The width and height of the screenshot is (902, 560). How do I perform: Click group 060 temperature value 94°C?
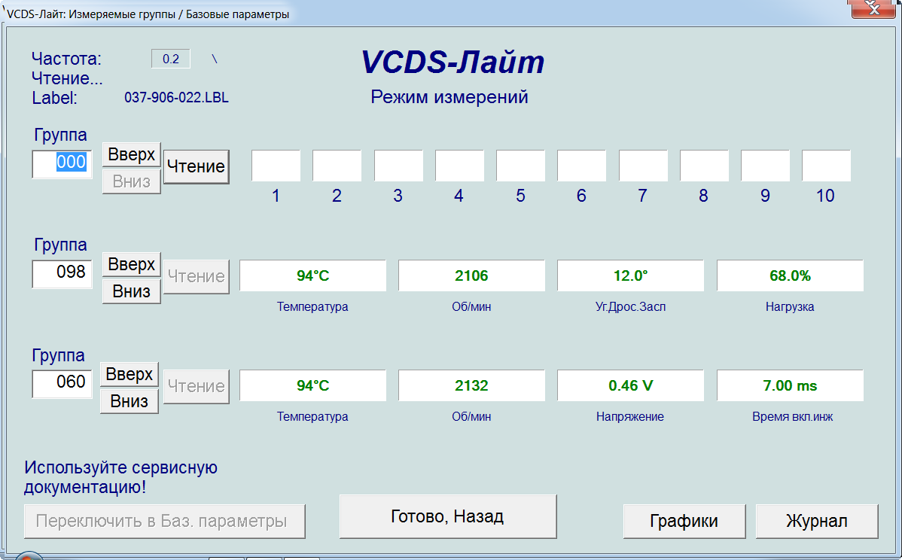pyautogui.click(x=313, y=386)
